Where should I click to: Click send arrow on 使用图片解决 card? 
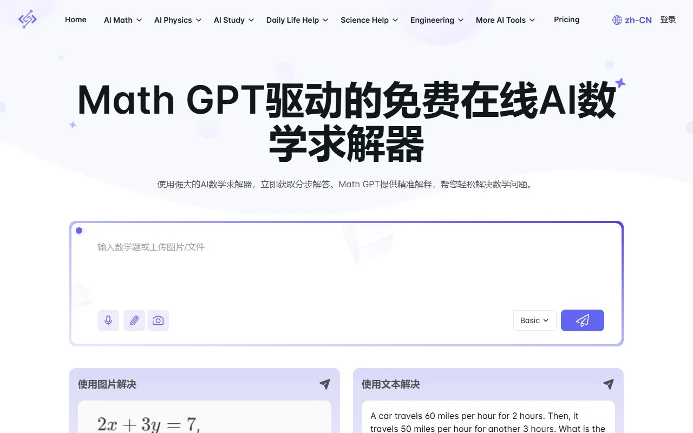point(325,384)
